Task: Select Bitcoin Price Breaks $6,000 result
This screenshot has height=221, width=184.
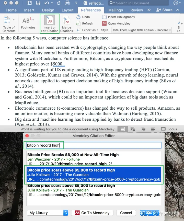Action: point(94,159)
